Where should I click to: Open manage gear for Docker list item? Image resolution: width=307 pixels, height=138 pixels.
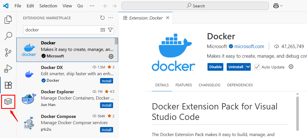pos(111,56)
